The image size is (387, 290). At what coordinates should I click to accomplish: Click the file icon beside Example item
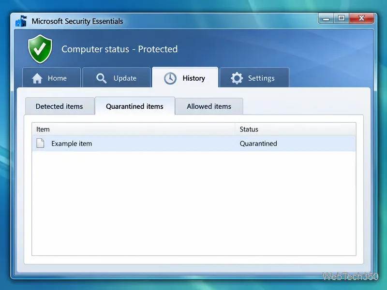41,143
